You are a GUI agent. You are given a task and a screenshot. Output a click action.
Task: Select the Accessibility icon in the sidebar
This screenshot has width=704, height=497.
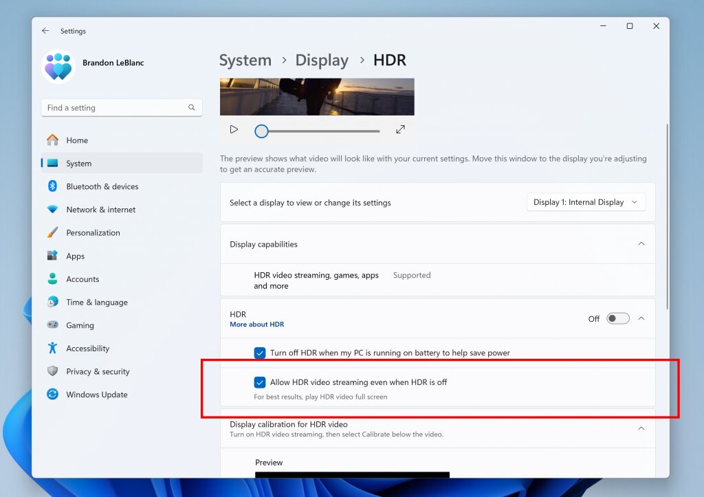tap(54, 349)
